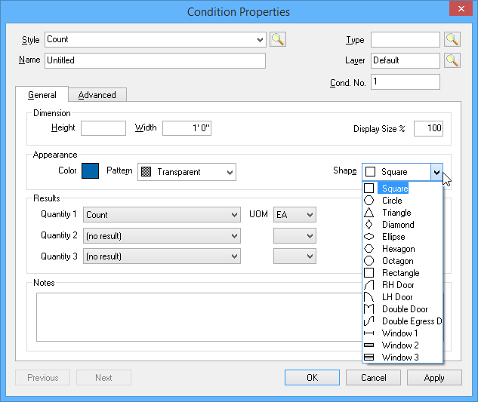Select the Hexagon shape entry
Image resolution: width=478 pixels, height=402 pixels.
point(402,249)
